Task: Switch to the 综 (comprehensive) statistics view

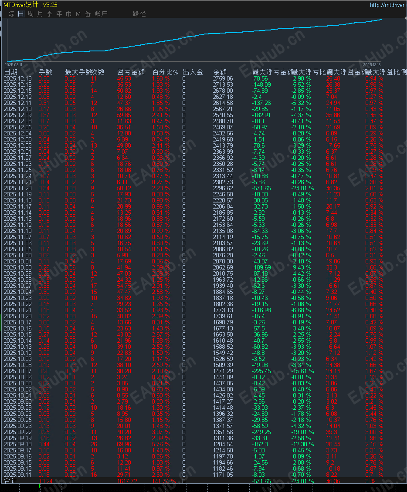Action: tap(12, 13)
